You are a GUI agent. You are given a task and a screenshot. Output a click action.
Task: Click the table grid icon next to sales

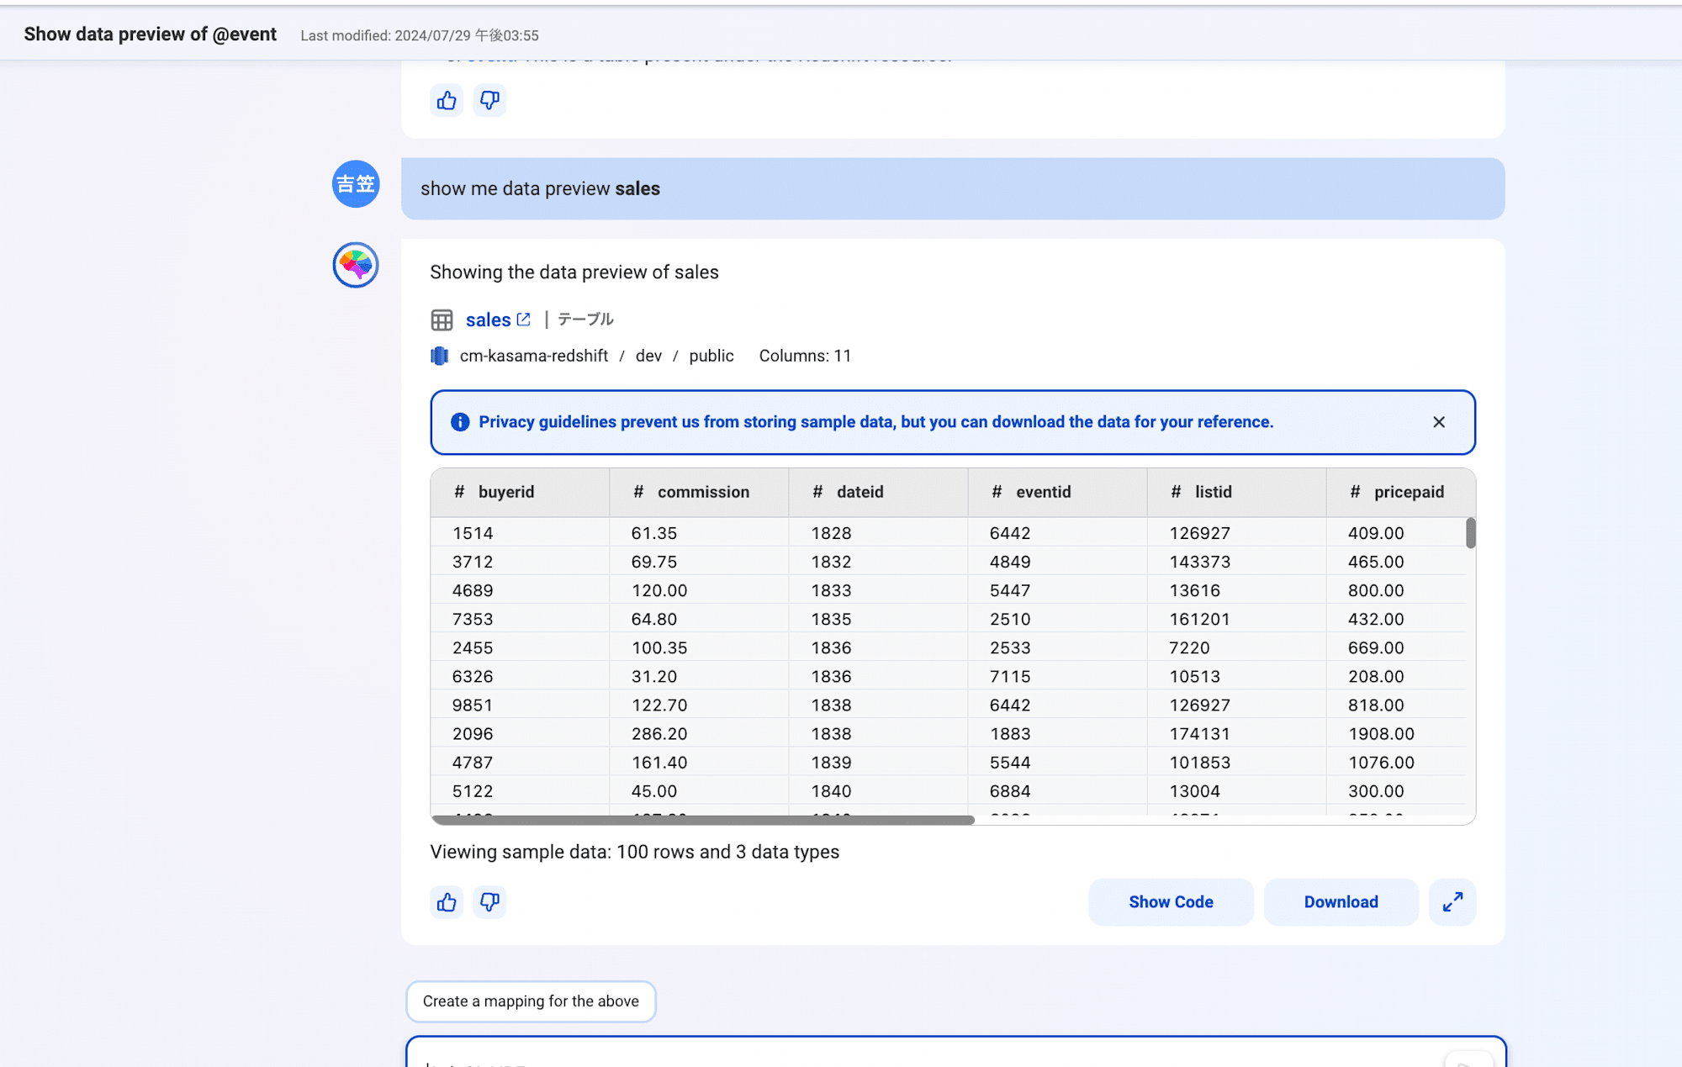coord(442,320)
